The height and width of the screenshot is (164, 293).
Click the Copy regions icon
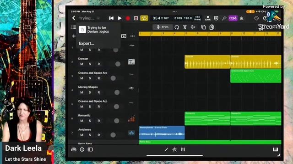[x=203, y=27]
